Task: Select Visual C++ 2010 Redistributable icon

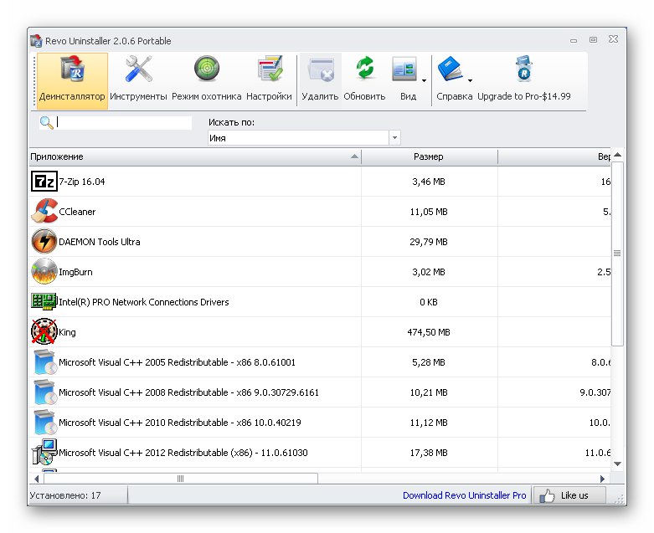Action: pos(44,423)
